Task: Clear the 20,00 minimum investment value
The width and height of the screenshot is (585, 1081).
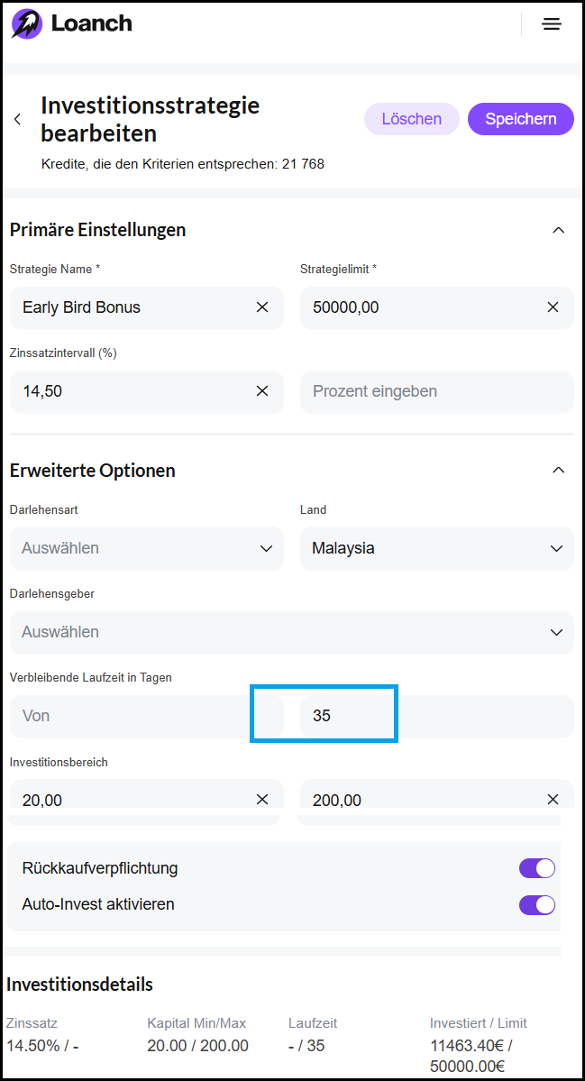Action: pyautogui.click(x=262, y=800)
